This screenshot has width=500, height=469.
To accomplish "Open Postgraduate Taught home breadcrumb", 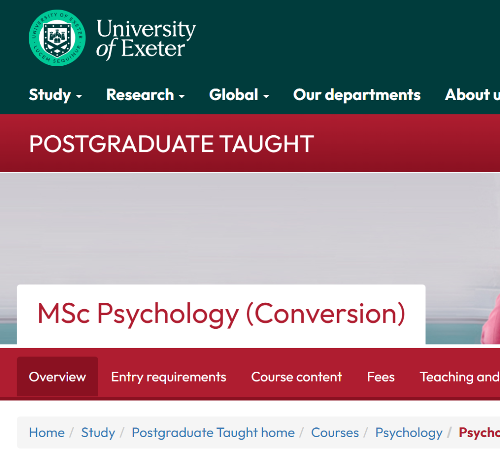I will 213,432.
